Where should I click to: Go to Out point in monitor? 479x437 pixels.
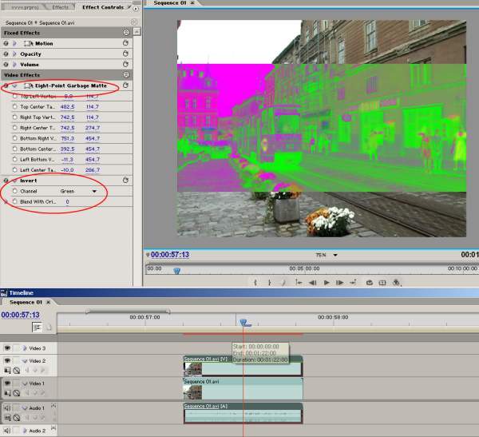point(353,283)
